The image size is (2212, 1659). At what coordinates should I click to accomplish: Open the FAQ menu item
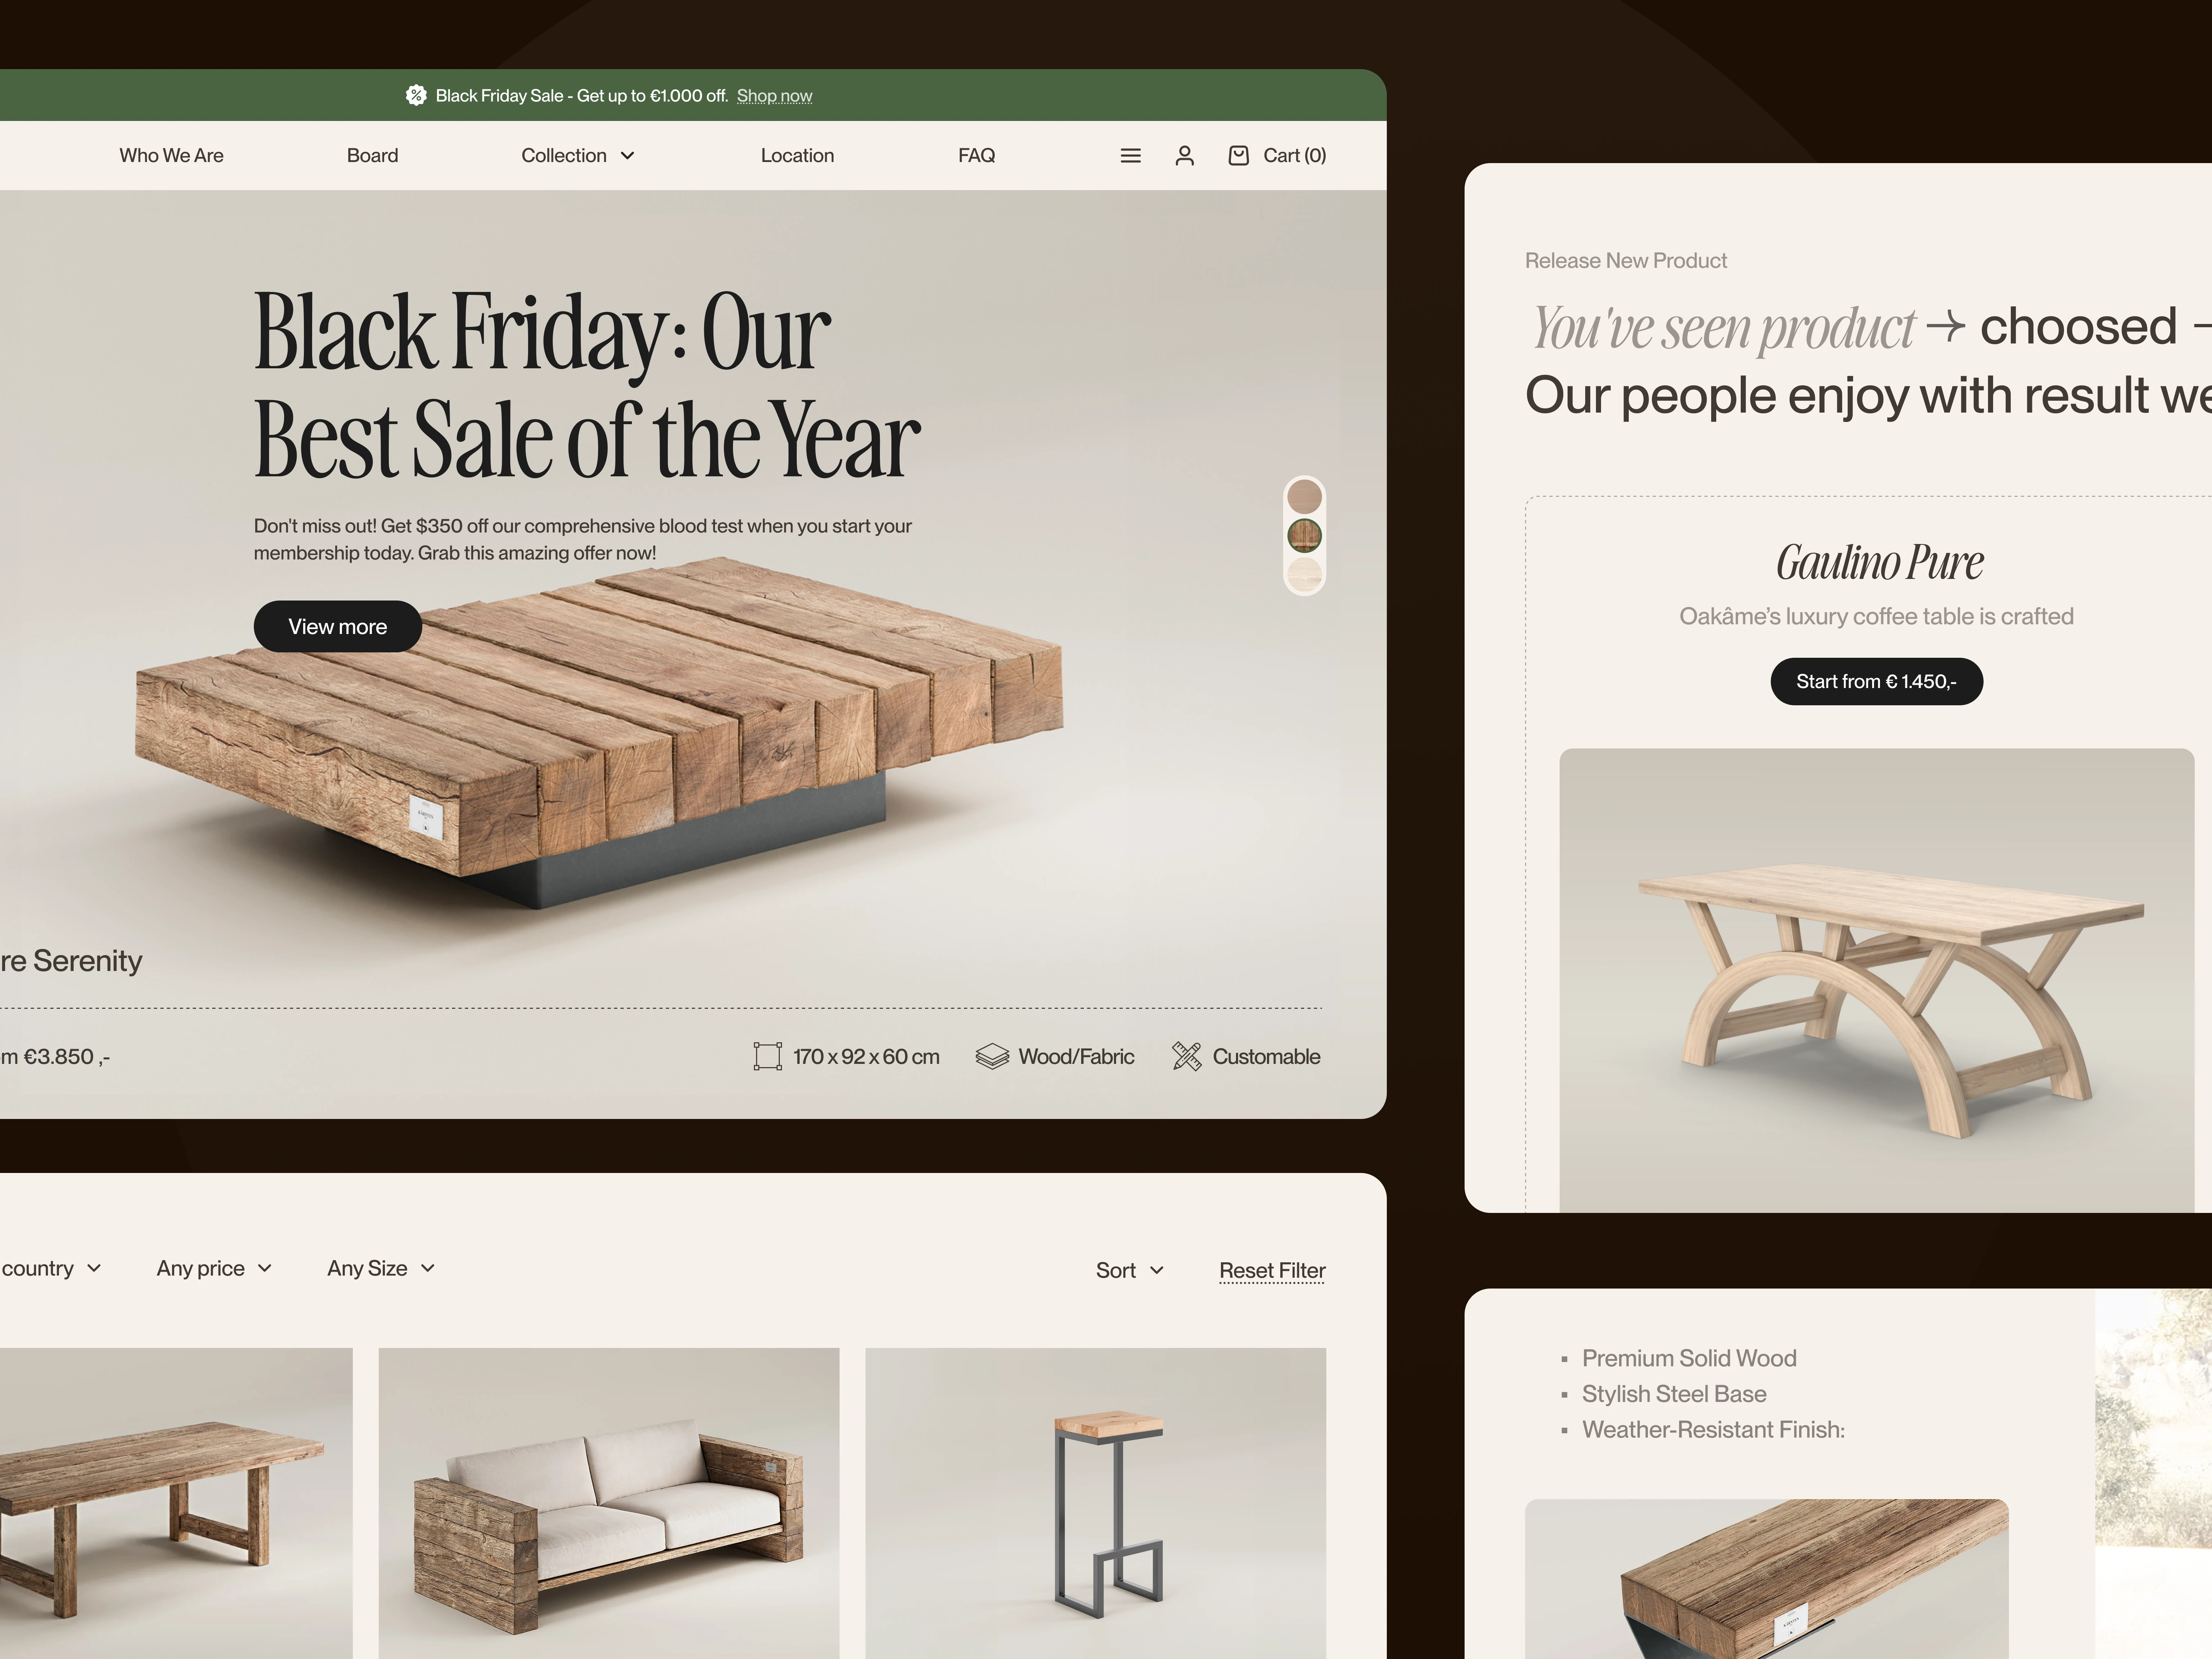coord(976,156)
